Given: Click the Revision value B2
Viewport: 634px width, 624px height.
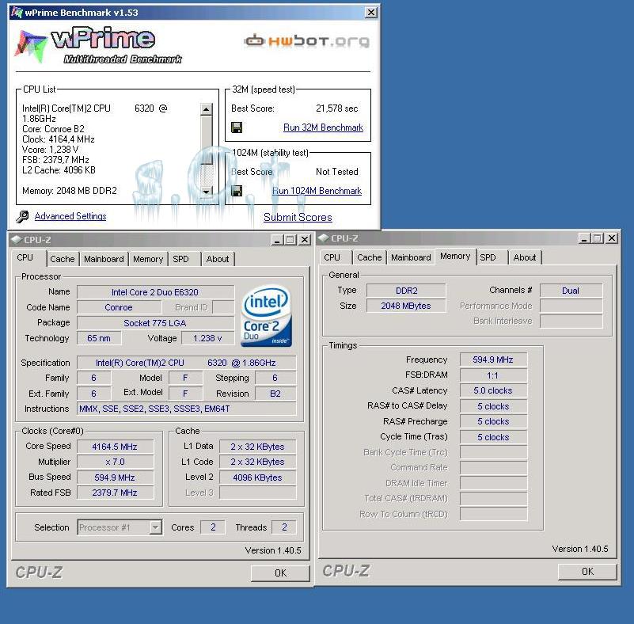Looking at the screenshot, I should pyautogui.click(x=275, y=394).
